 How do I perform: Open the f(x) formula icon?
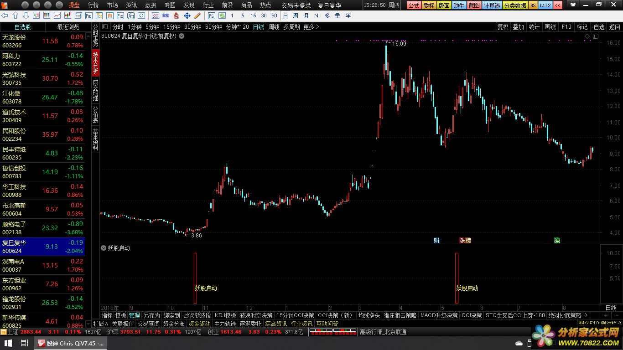pyautogui.click(x=130, y=15)
